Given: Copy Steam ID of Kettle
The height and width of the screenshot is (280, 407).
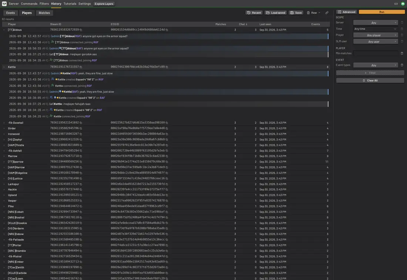Looking at the screenshot, I should tap(81, 67).
